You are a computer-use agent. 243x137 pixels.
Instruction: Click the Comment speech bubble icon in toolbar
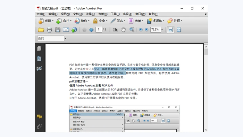(x=170, y=21)
